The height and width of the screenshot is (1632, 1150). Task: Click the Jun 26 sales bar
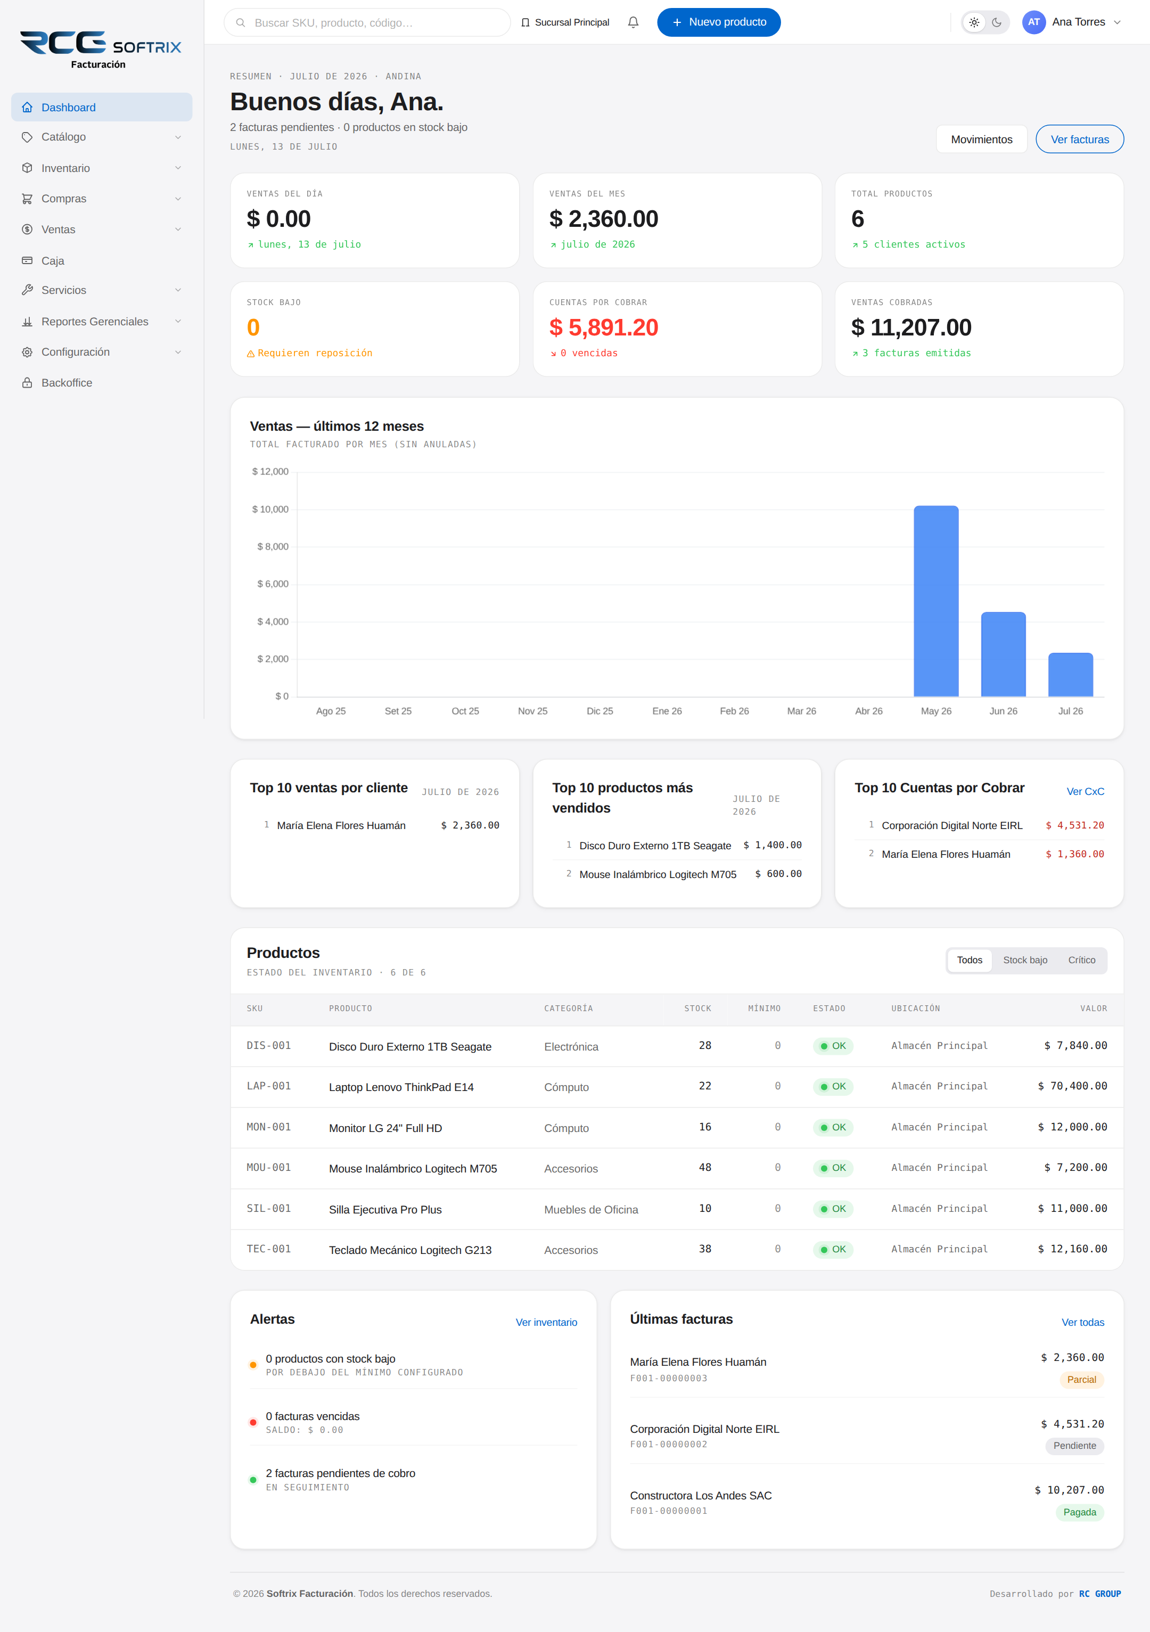pos(1003,654)
